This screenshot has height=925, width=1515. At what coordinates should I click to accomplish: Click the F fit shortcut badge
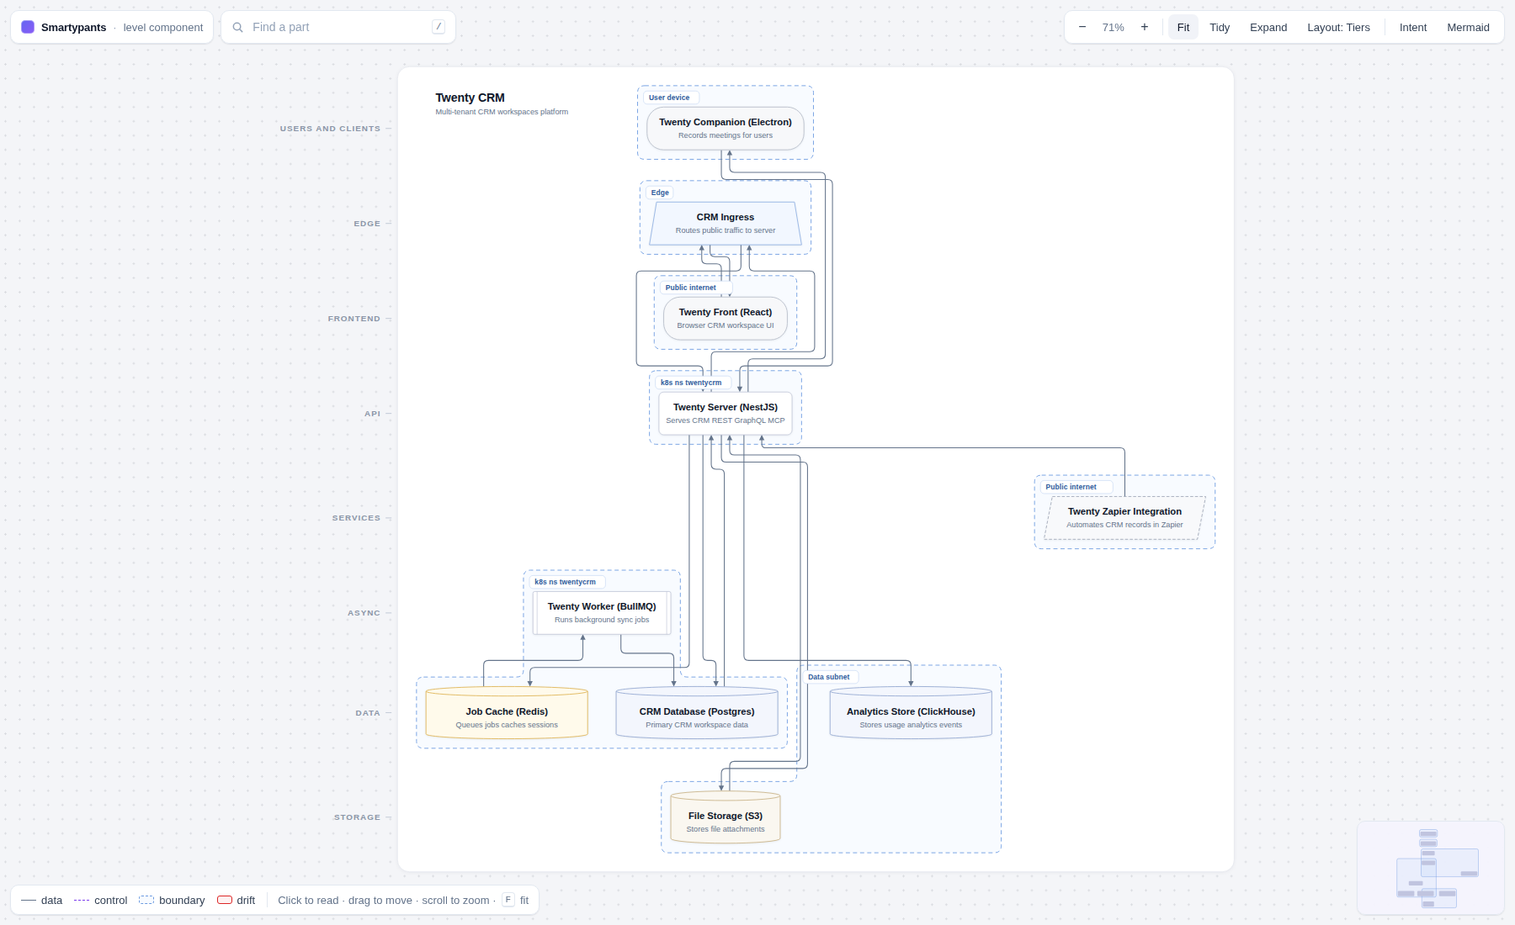coord(508,900)
